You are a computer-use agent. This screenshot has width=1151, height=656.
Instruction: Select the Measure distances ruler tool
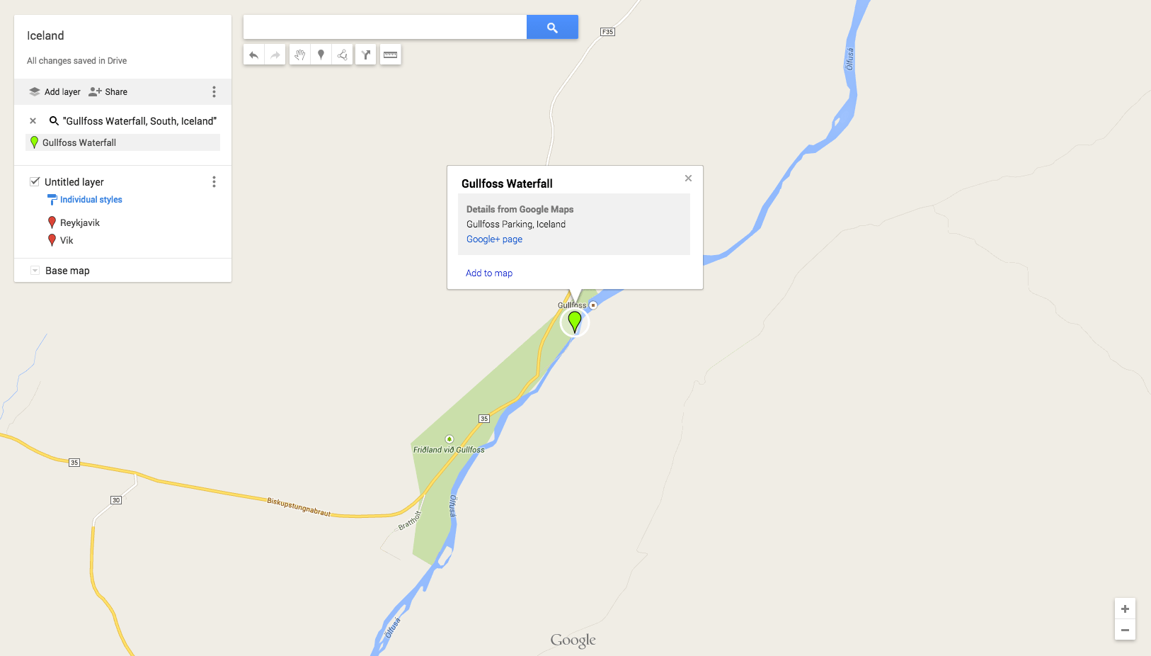click(391, 55)
